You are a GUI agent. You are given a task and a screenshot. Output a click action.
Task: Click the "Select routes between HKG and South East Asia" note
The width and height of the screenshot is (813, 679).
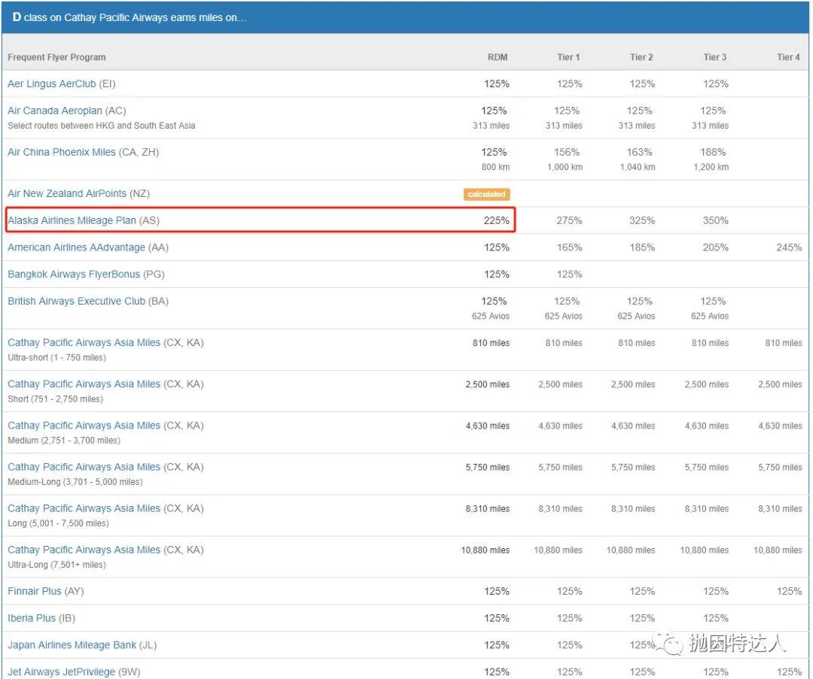coord(101,126)
